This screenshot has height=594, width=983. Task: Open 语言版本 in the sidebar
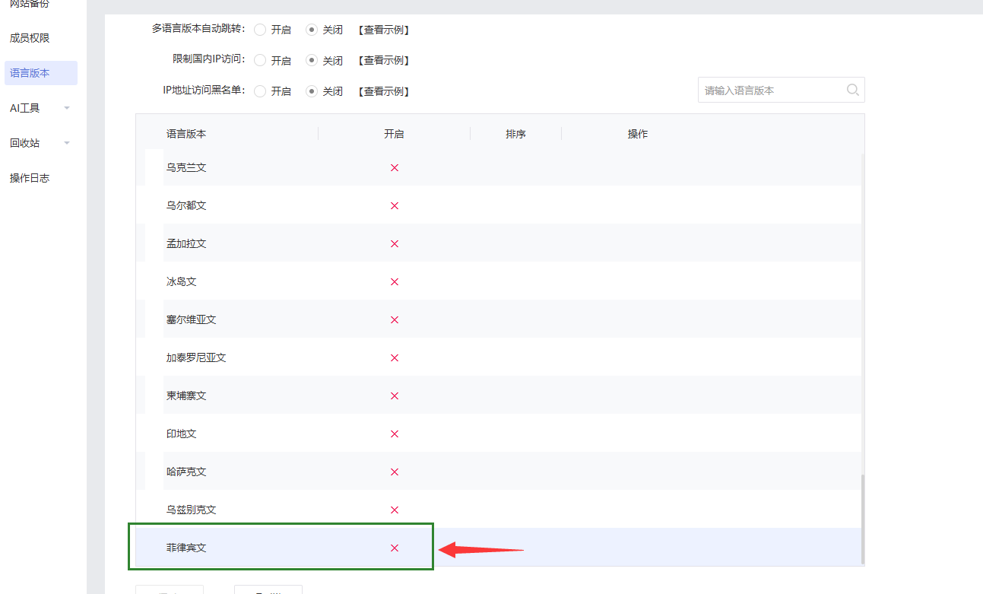(x=30, y=73)
